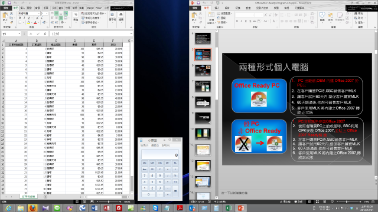The height and width of the screenshot is (212, 378).
Task: Click the PowerPoint Slide Sorter view icon
Action: point(317,201)
